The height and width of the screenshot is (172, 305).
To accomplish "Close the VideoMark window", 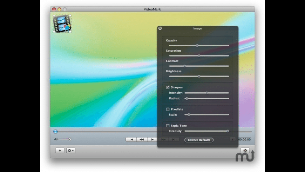I will click(54, 9).
